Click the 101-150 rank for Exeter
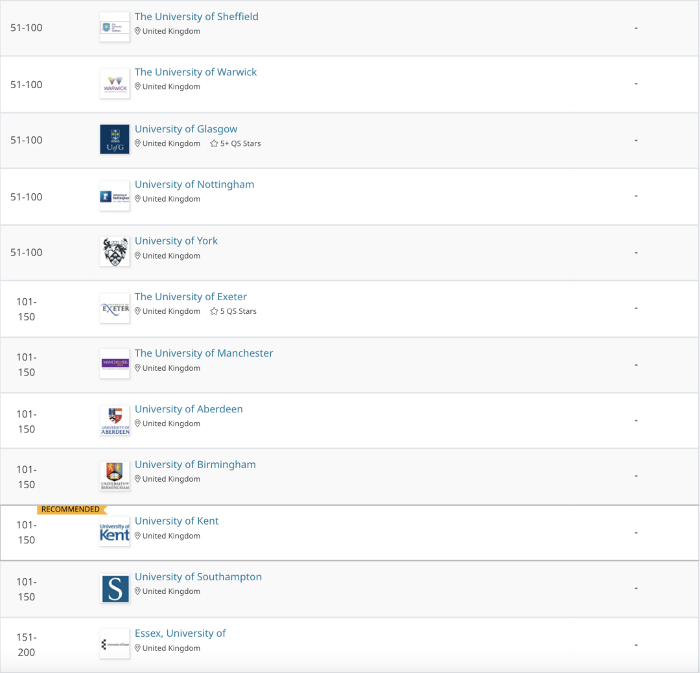Screen dimensions: 700x673 27,309
